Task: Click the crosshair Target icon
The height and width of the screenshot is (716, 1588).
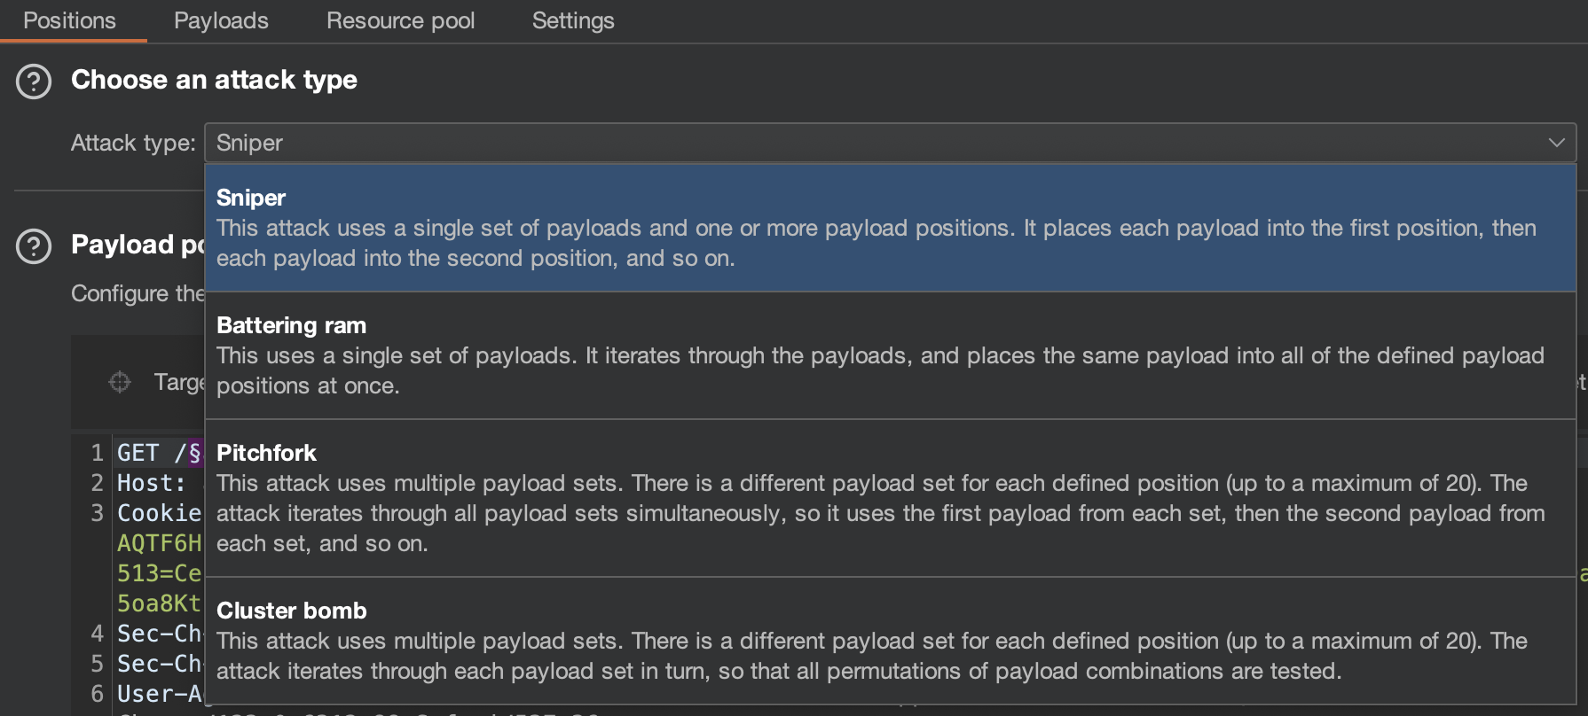Action: click(x=120, y=382)
